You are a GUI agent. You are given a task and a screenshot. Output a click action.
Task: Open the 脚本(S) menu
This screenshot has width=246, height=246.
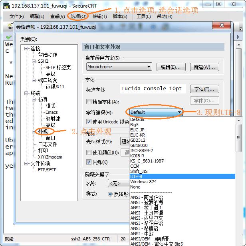(x=120, y=16)
